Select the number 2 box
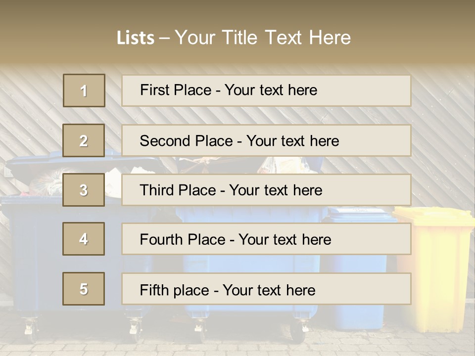475x356 pixels. 84,140
